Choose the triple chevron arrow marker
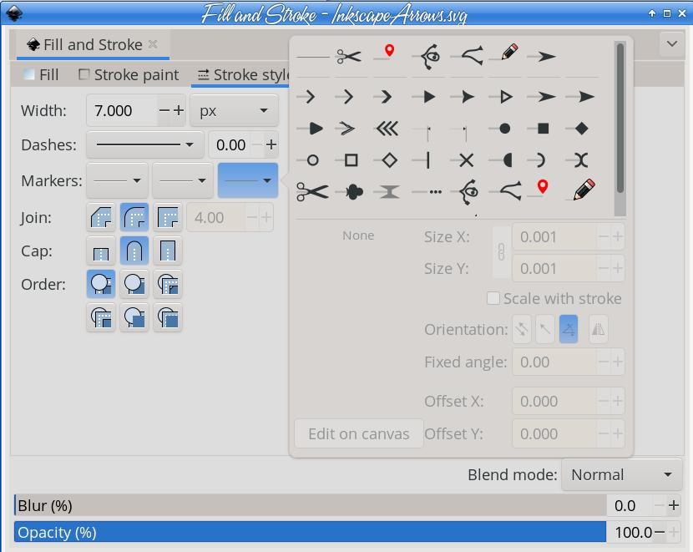This screenshot has width=693, height=552. click(387, 129)
